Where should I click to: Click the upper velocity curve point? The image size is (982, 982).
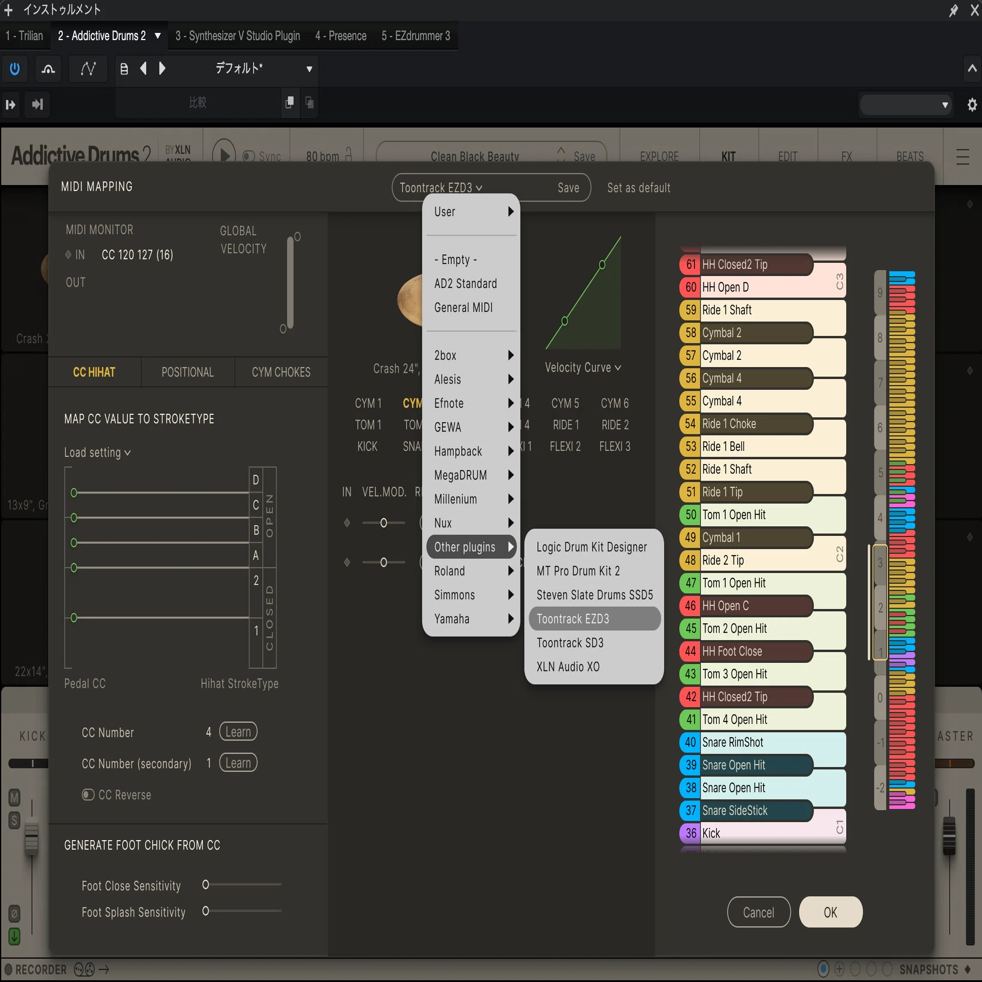(x=602, y=265)
